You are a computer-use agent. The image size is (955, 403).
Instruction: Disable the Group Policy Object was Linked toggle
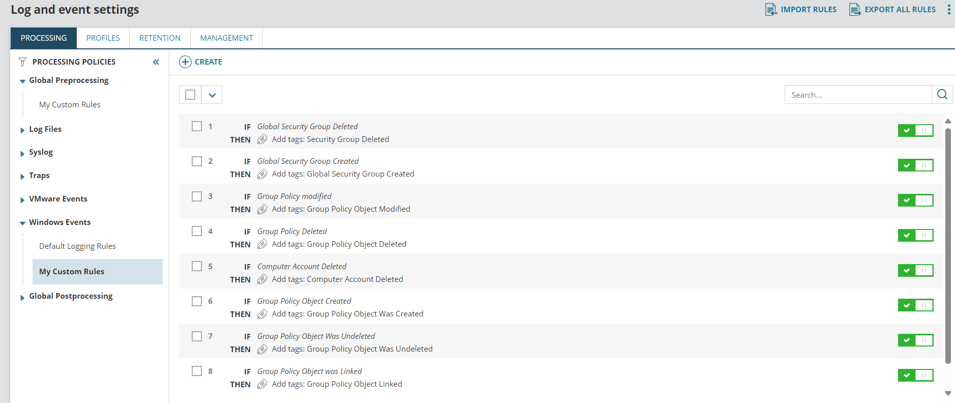tap(915, 375)
